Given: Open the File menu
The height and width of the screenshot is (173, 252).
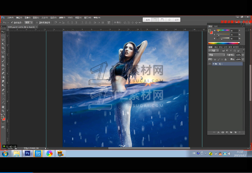Looking at the screenshot, I should (10, 18).
